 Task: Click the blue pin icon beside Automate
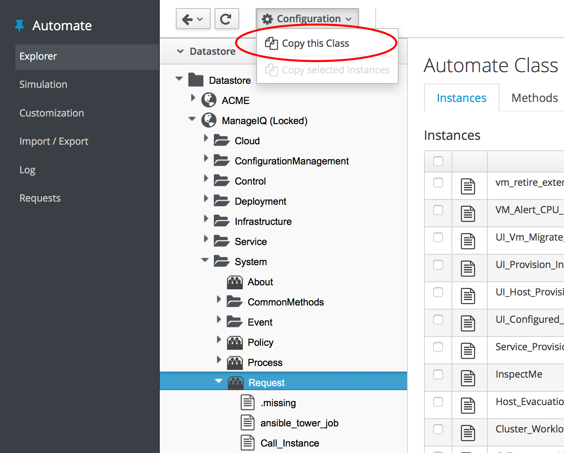click(19, 25)
